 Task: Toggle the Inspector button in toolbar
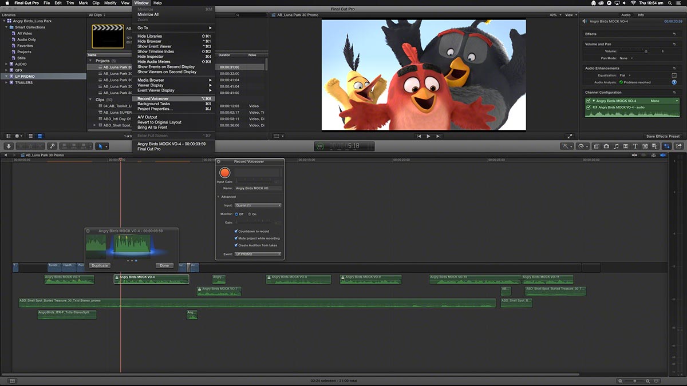coord(666,146)
